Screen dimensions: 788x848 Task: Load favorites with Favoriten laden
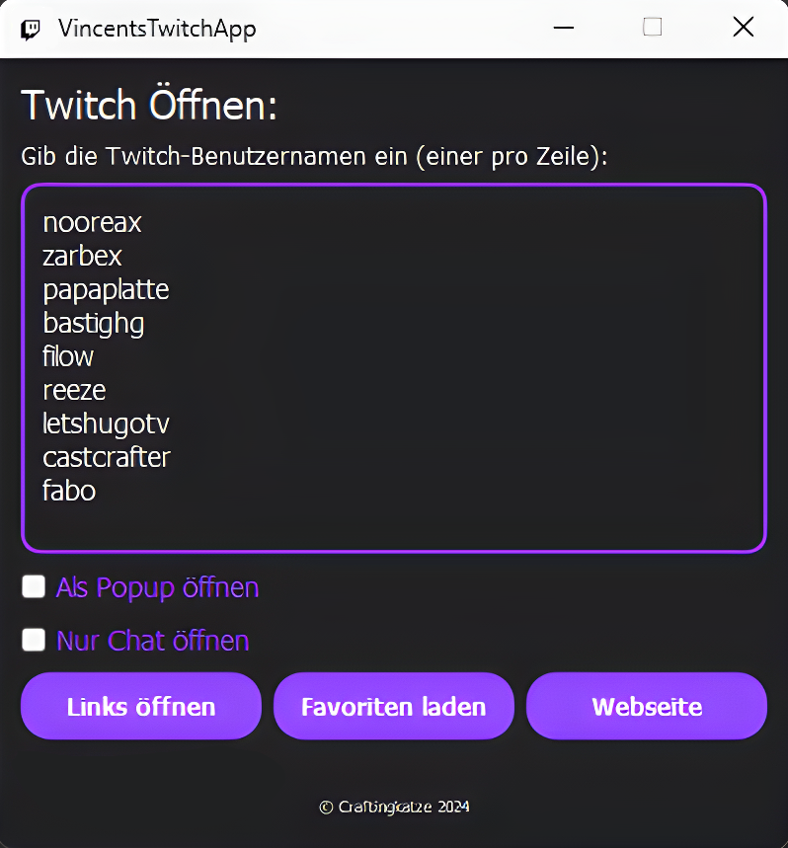pyautogui.click(x=393, y=707)
